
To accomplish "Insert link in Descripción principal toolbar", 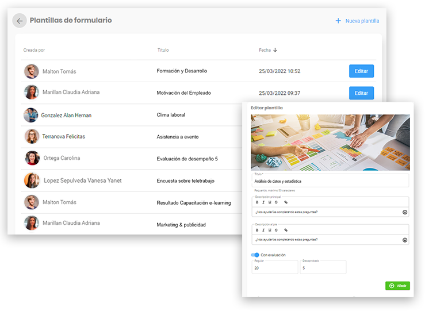I will pos(286,202).
